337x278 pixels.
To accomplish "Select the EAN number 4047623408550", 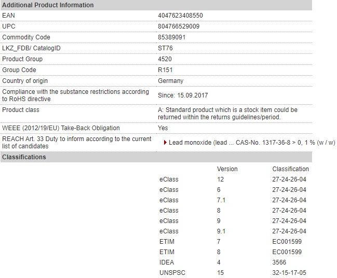I will [180, 16].
